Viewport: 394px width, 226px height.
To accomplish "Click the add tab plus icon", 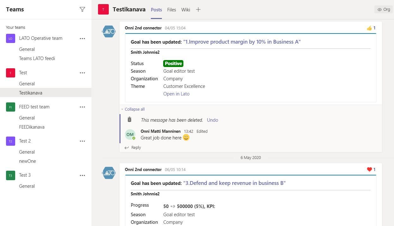I will pos(198,9).
